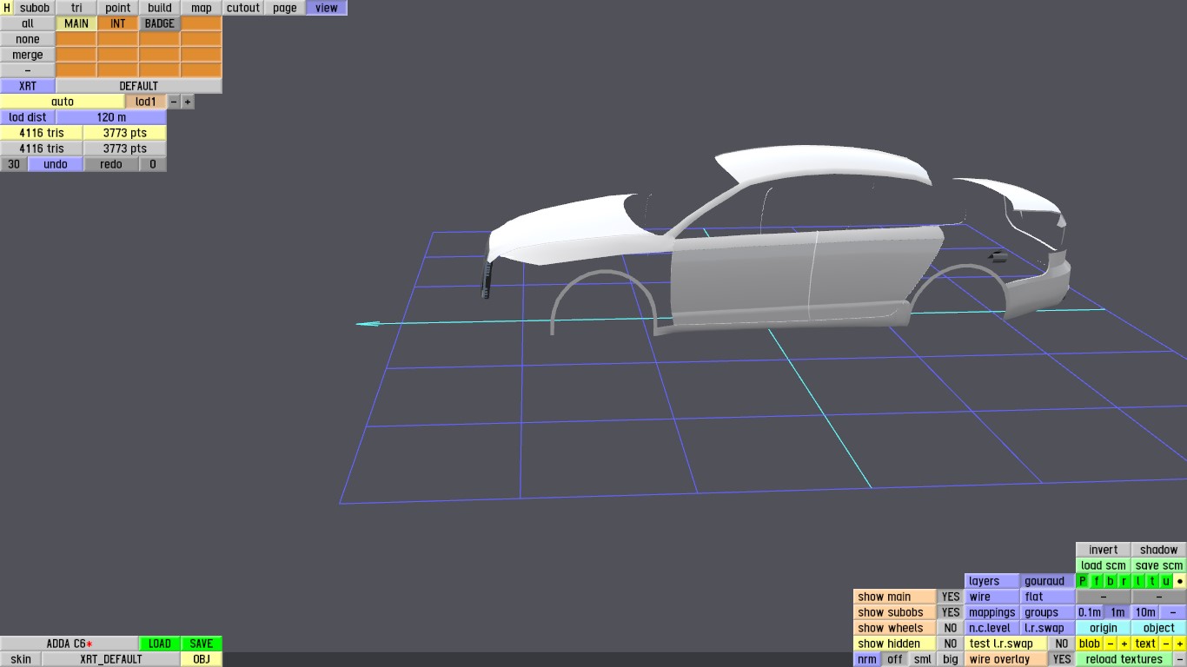
Task: Set grid size to 10m
Action: point(1145,612)
